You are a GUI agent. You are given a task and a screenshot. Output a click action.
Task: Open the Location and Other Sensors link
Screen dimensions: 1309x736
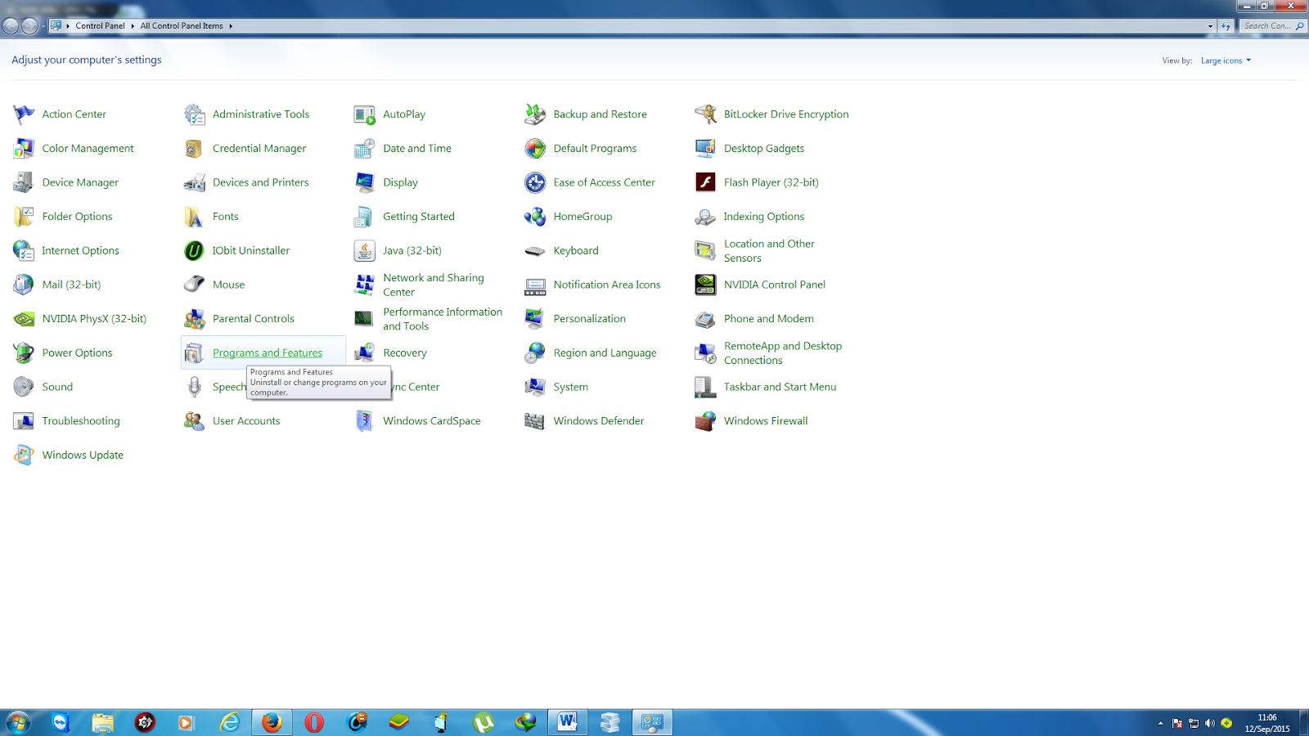click(x=769, y=251)
